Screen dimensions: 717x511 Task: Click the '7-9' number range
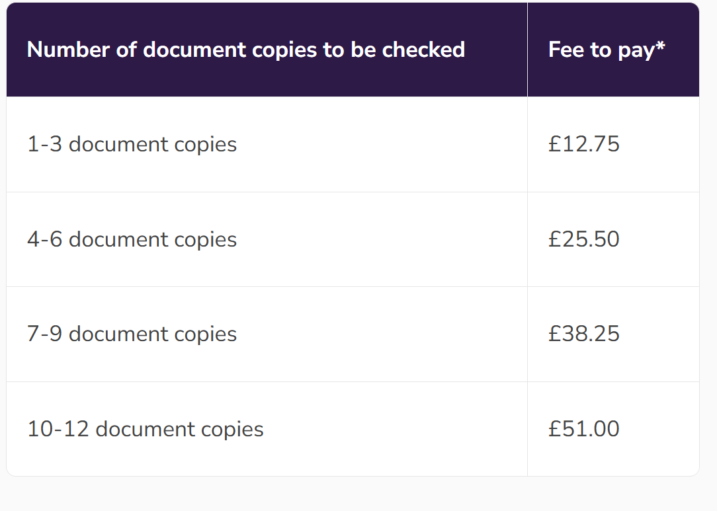(44, 334)
